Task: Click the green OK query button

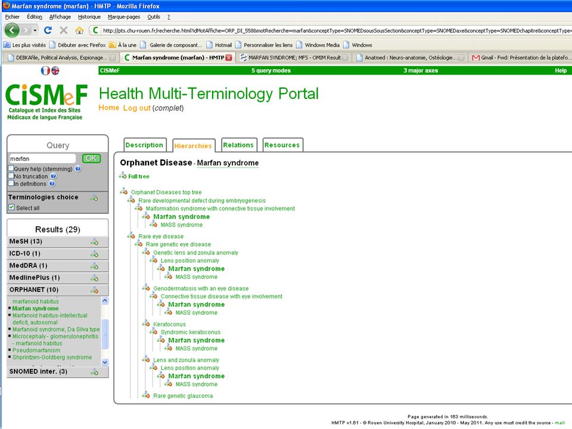Action: 91,158
